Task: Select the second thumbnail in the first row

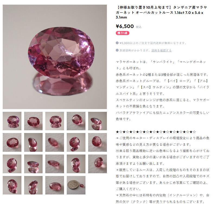Action: 33,121
